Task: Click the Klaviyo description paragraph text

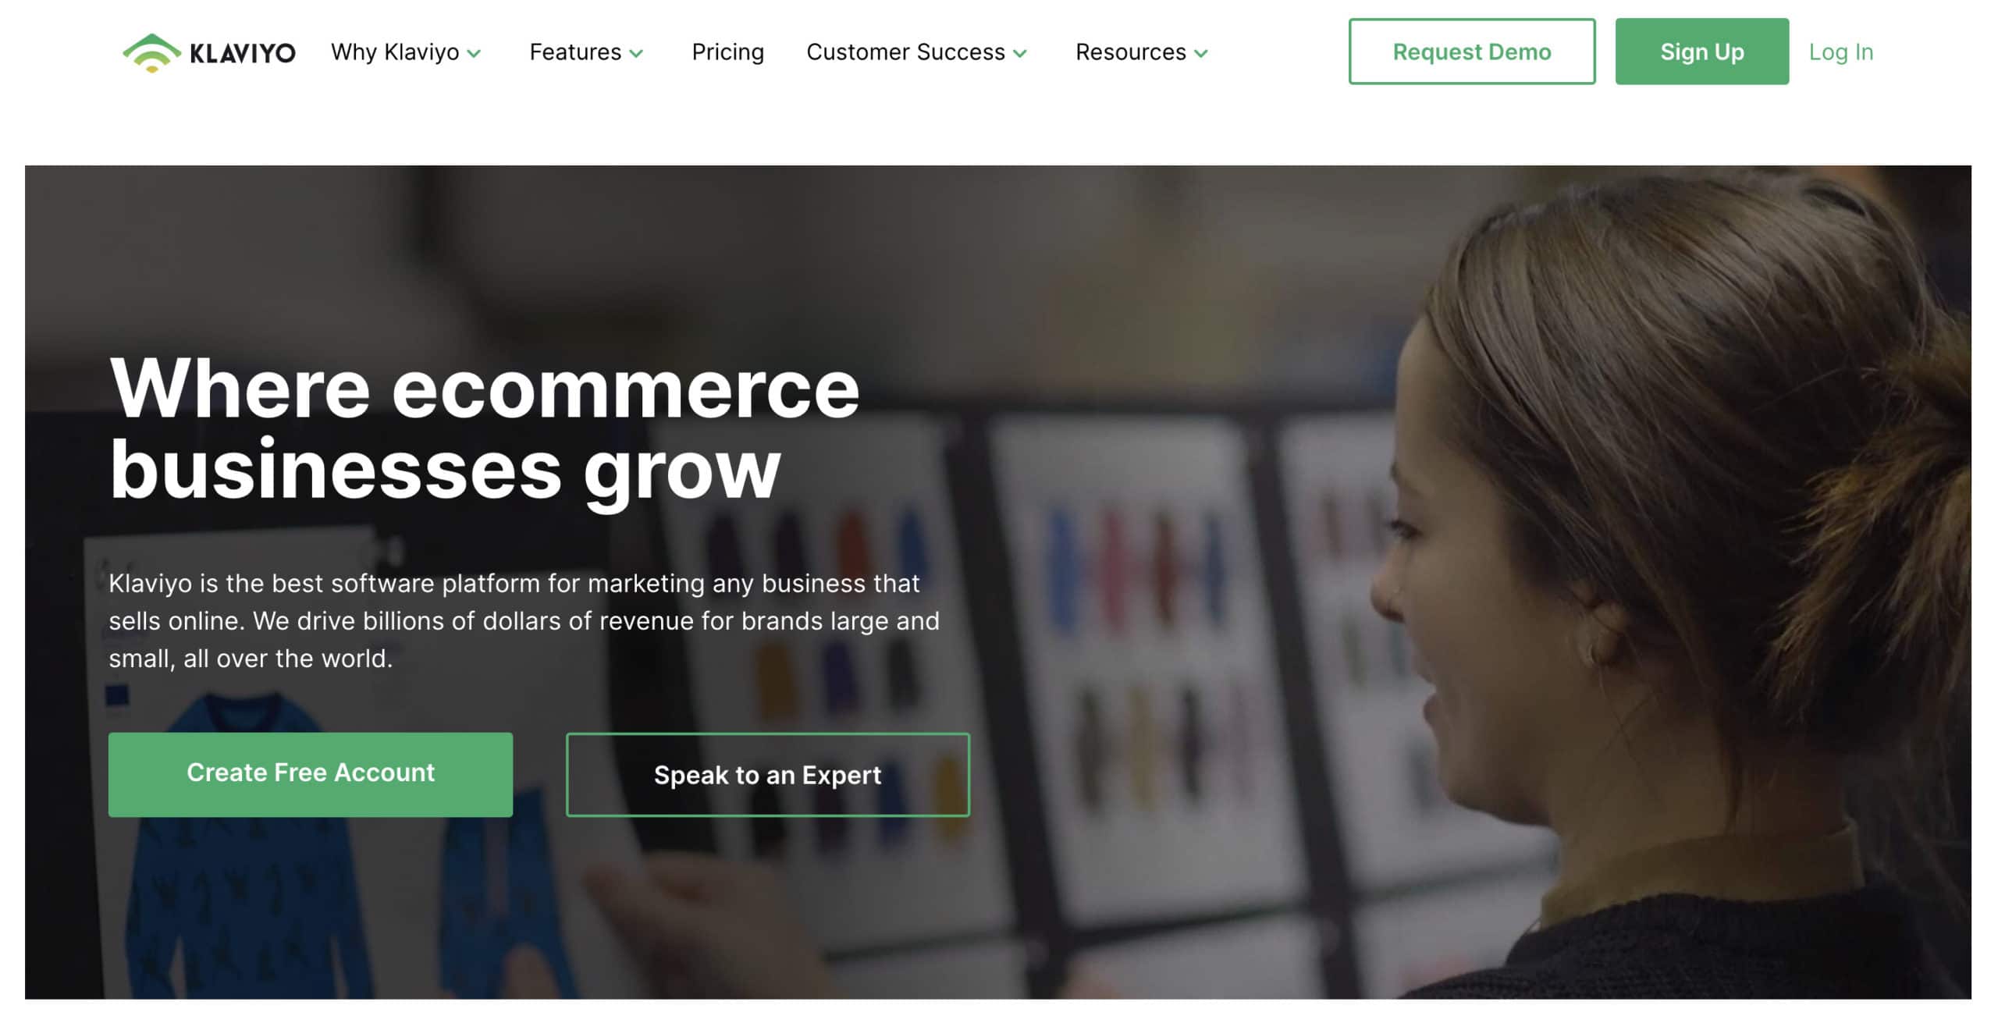Action: point(524,620)
